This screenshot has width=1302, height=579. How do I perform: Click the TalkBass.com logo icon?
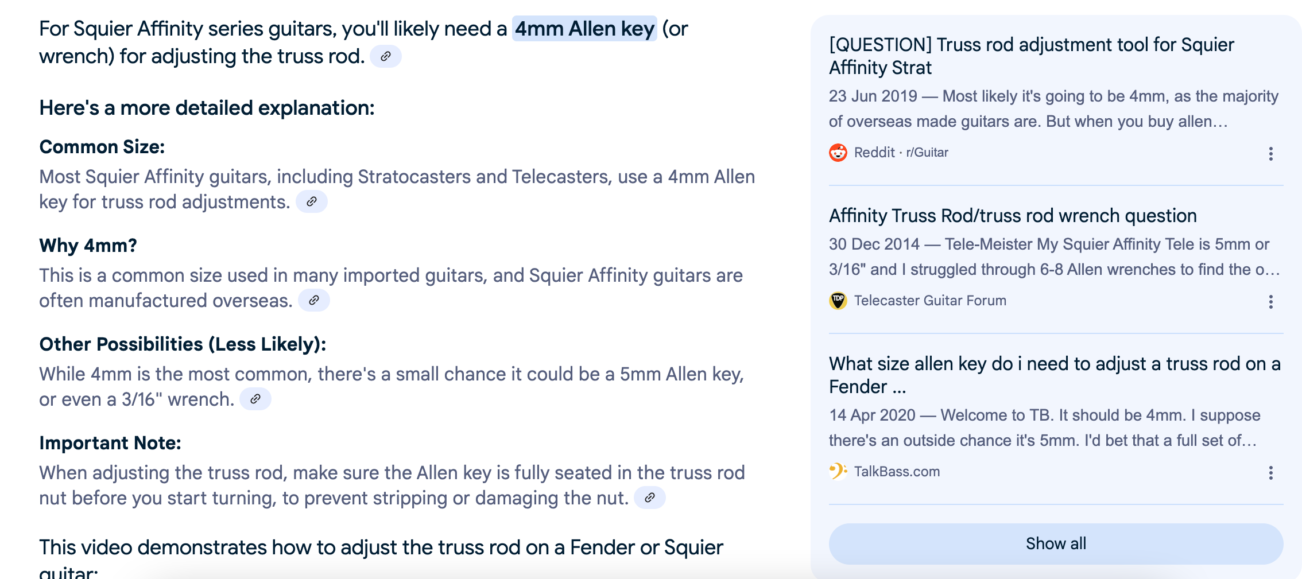coord(838,471)
